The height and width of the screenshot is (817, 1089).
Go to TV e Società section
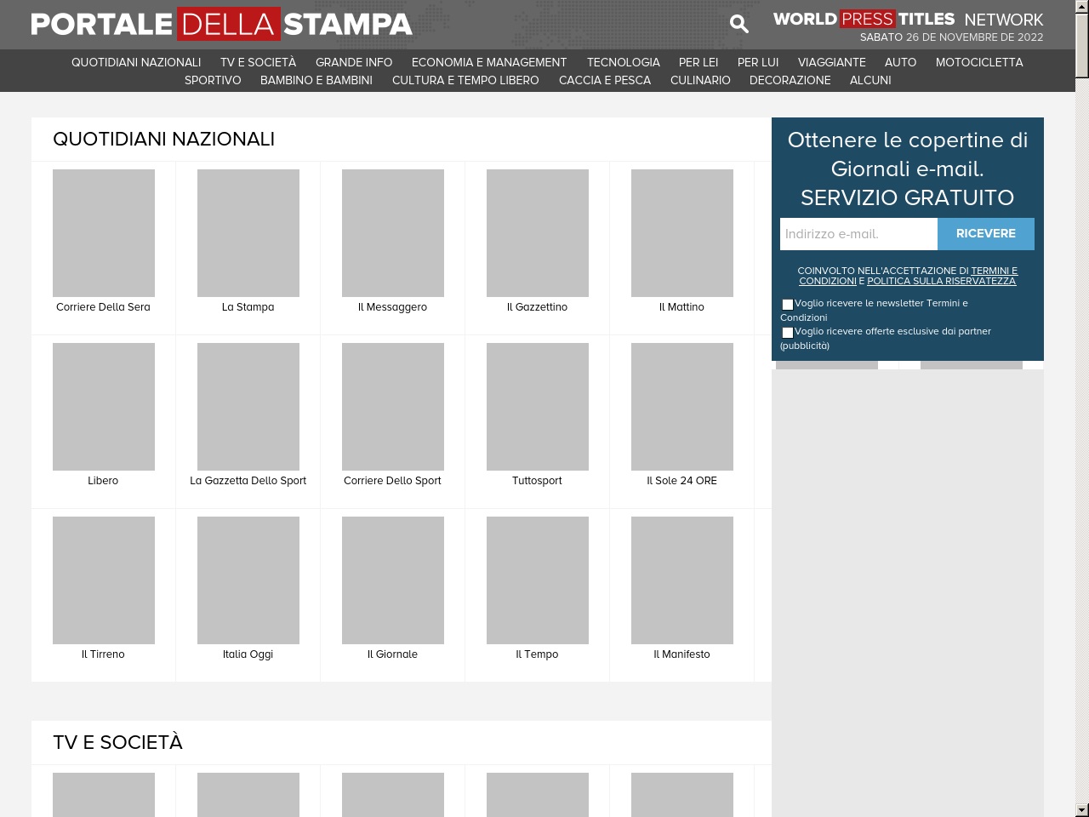[x=258, y=62]
